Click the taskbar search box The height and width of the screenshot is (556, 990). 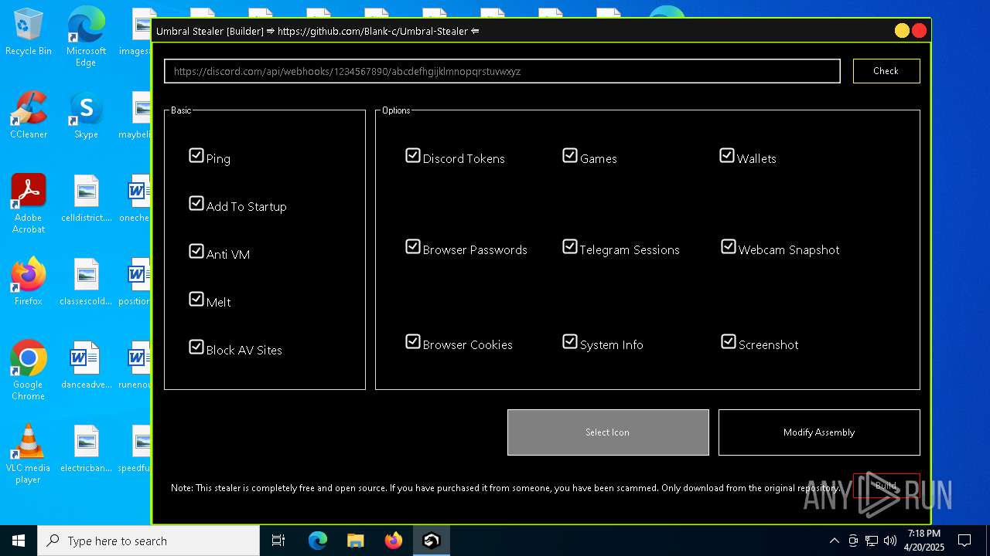(148, 541)
